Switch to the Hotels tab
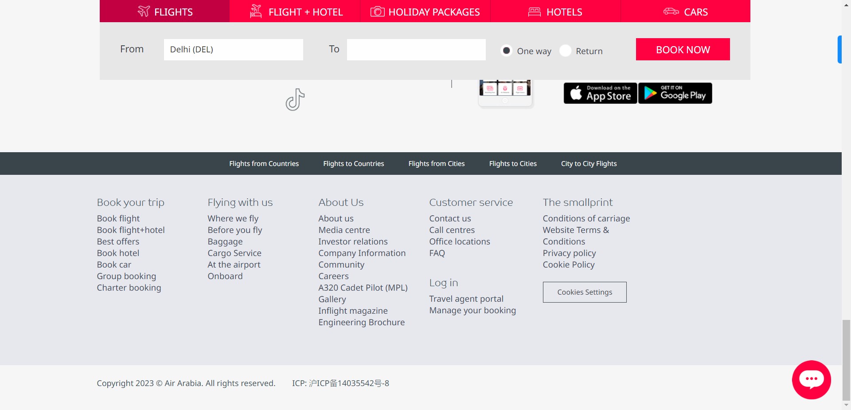The width and height of the screenshot is (851, 410). pos(555,12)
